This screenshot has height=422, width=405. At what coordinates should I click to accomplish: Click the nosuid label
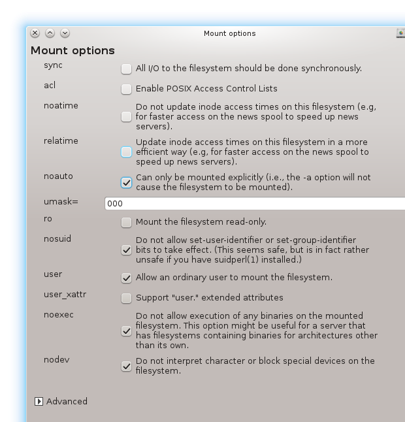pos(57,238)
